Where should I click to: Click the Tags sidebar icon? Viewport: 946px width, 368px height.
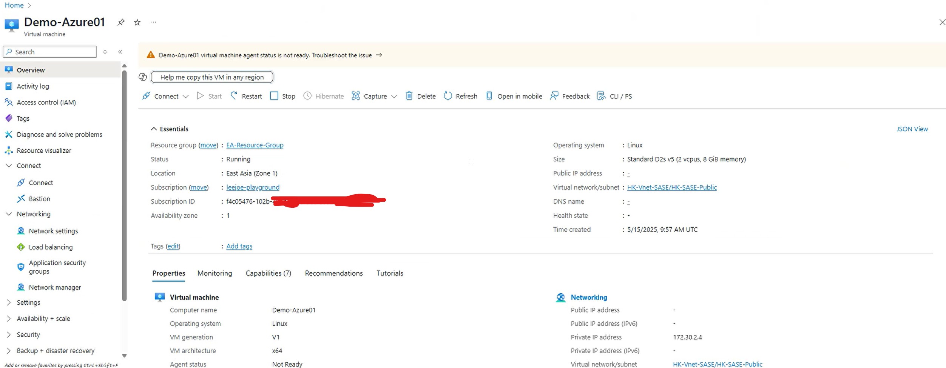(9, 118)
